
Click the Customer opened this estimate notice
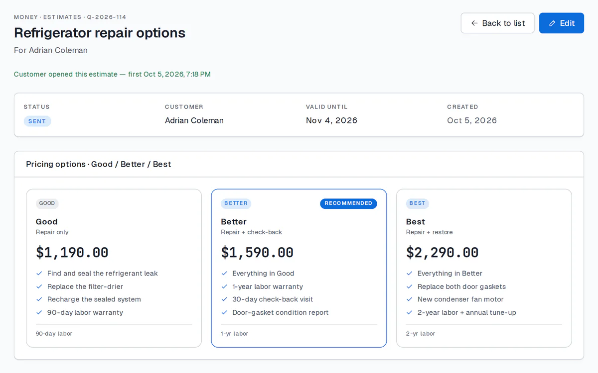(x=112, y=74)
